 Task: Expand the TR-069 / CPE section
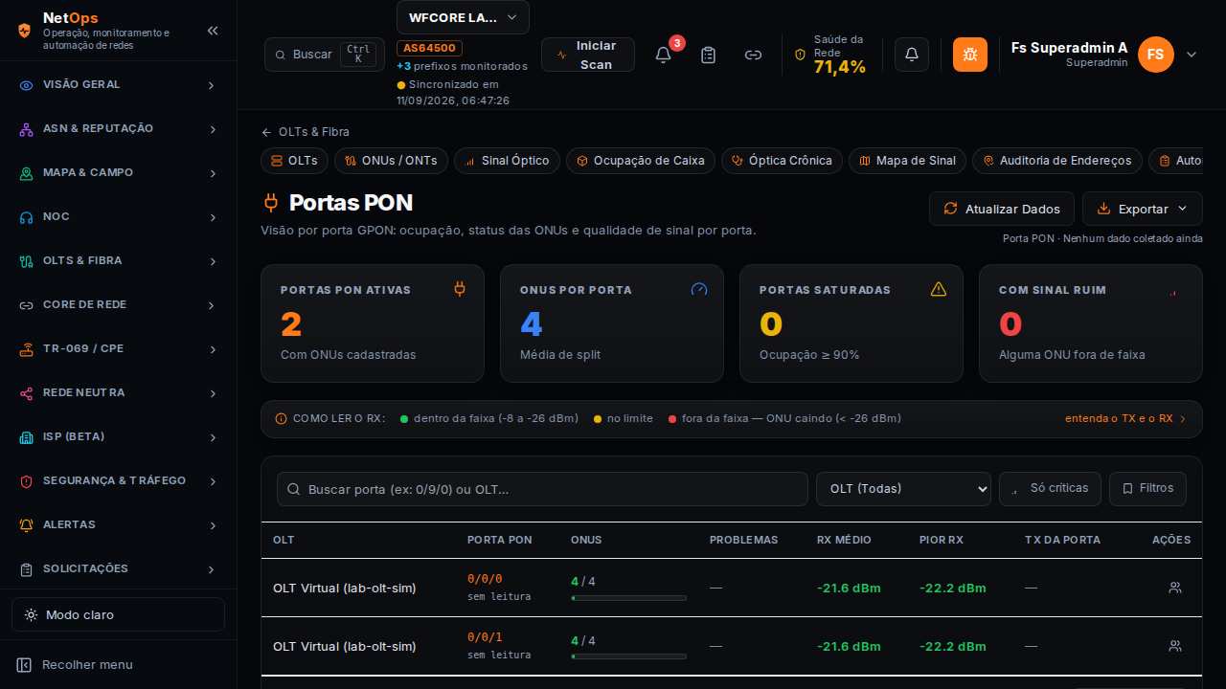point(119,349)
